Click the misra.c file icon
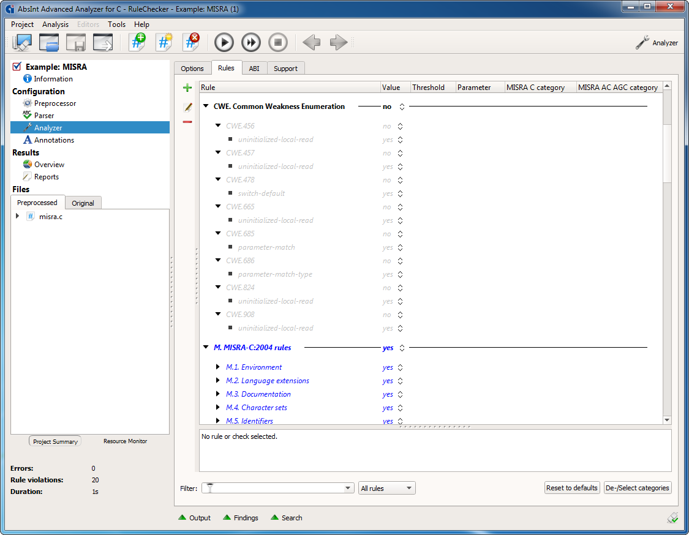This screenshot has width=689, height=535. [31, 217]
